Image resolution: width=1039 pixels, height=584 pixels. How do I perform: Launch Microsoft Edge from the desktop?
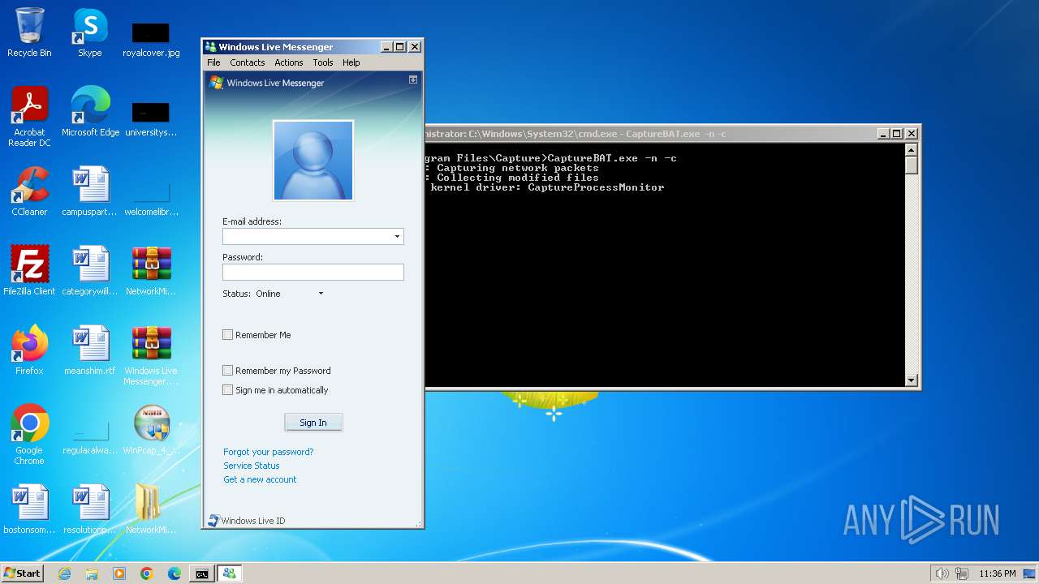pyautogui.click(x=90, y=112)
